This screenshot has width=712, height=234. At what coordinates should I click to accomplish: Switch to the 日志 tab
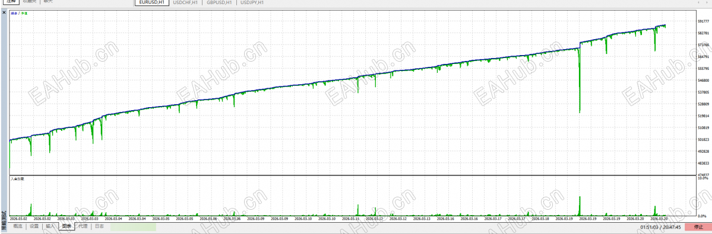(x=99, y=226)
